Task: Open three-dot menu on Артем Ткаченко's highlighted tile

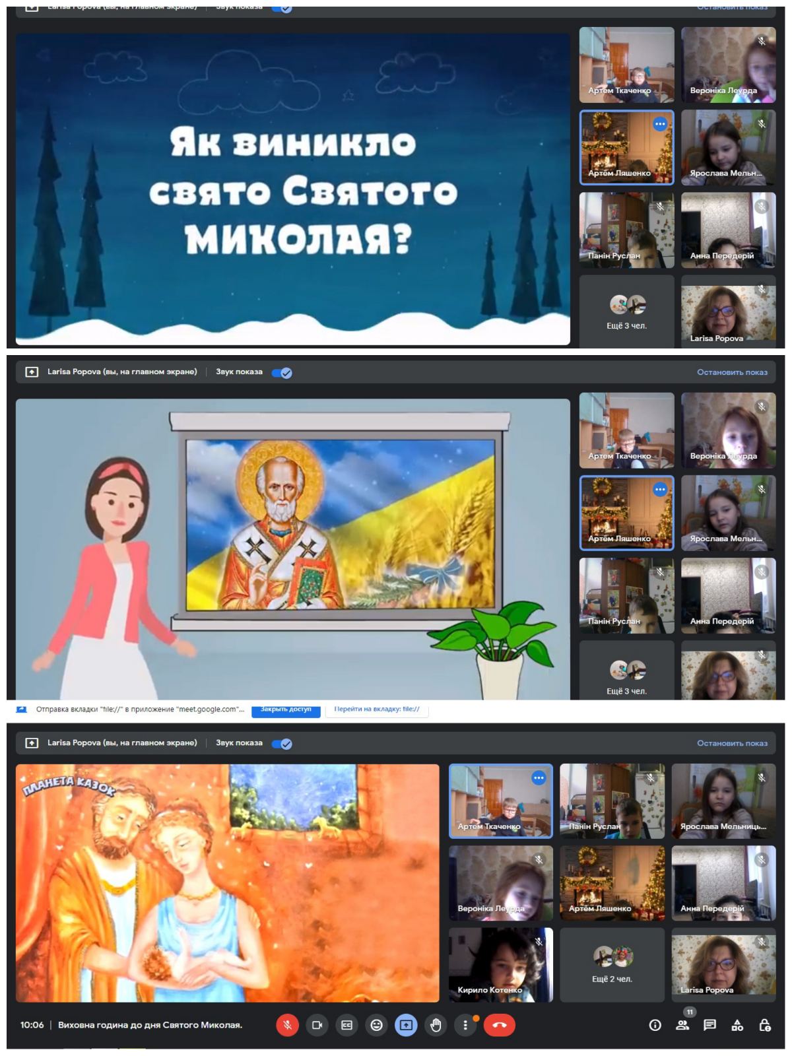Action: pyautogui.click(x=539, y=778)
